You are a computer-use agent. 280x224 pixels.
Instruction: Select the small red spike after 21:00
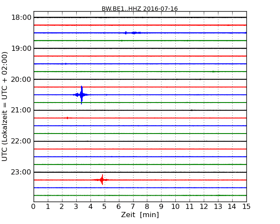click(67, 118)
